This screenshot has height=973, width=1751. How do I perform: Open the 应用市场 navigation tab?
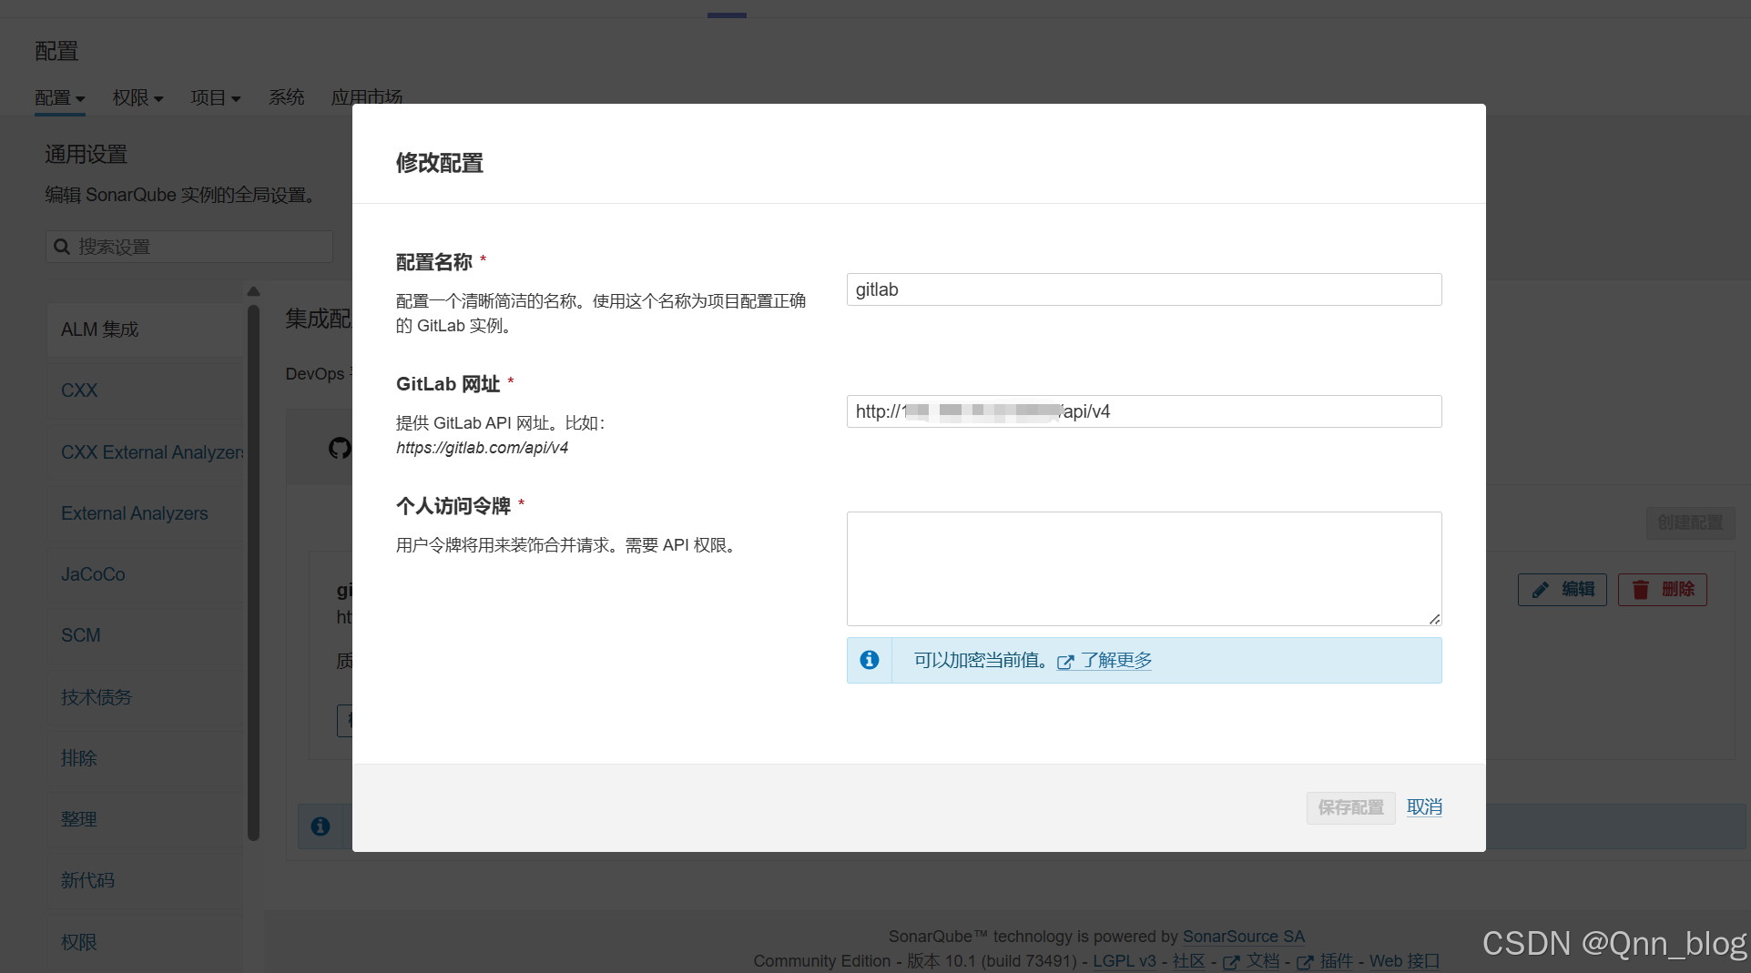tap(366, 96)
